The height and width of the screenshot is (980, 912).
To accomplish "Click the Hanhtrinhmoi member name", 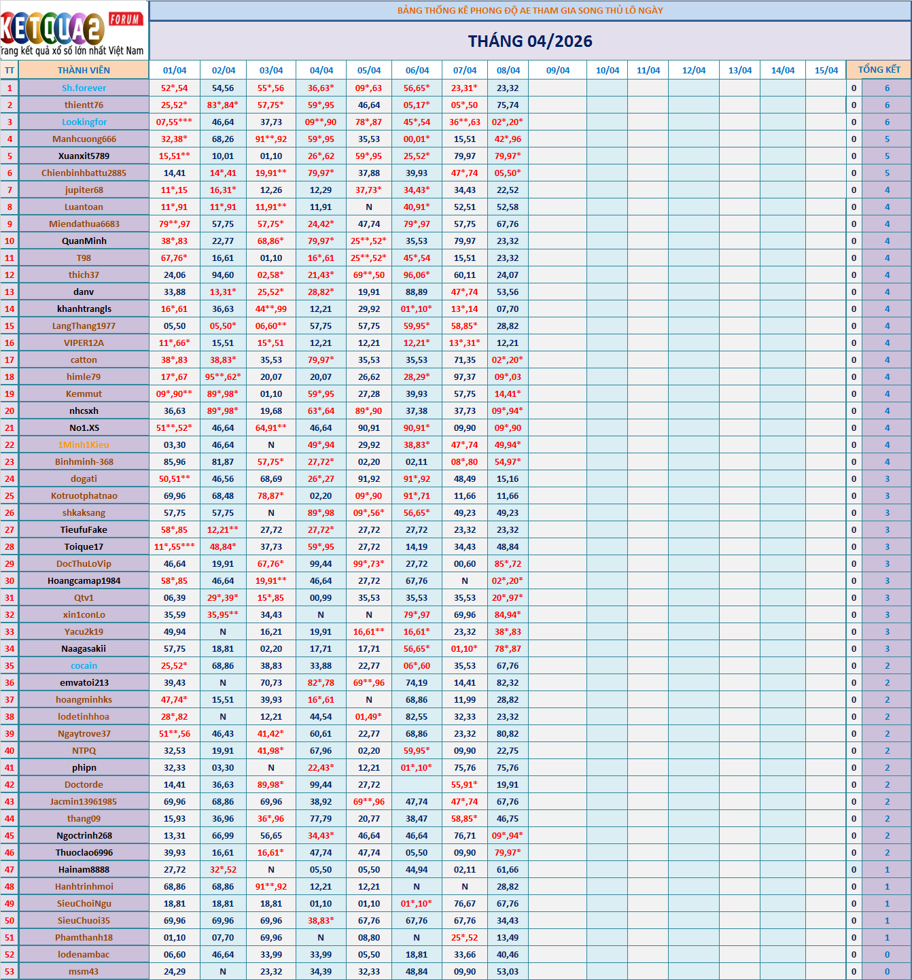I will (84, 886).
